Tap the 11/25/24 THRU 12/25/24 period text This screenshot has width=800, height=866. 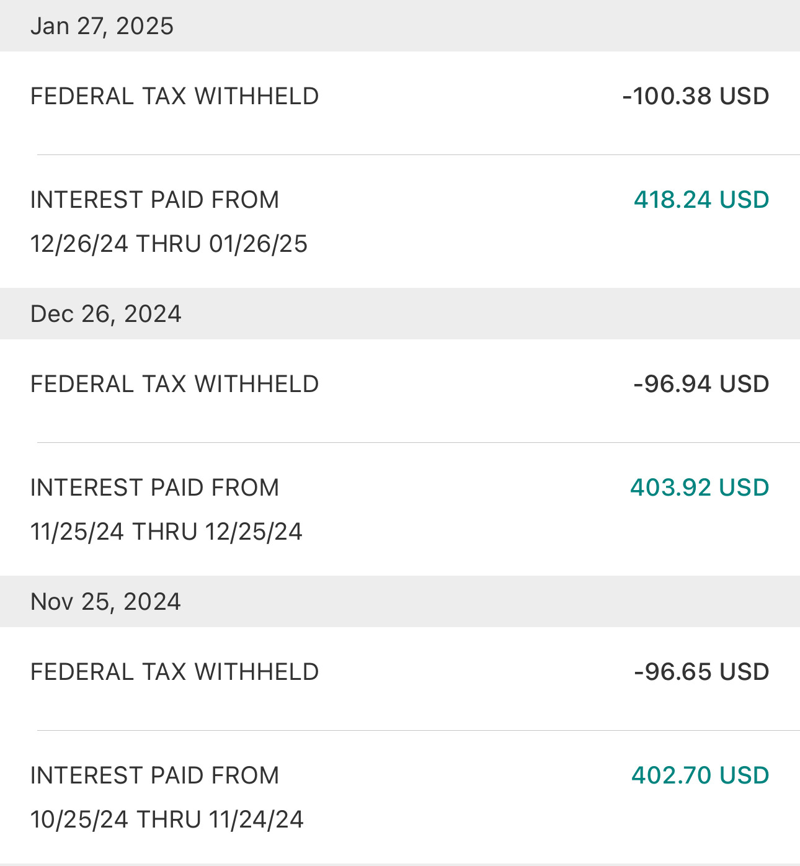click(x=166, y=532)
